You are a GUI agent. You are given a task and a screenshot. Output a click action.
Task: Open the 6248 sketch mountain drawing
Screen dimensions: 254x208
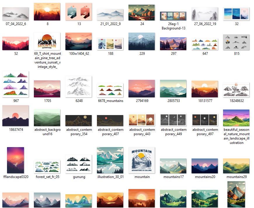(79, 86)
